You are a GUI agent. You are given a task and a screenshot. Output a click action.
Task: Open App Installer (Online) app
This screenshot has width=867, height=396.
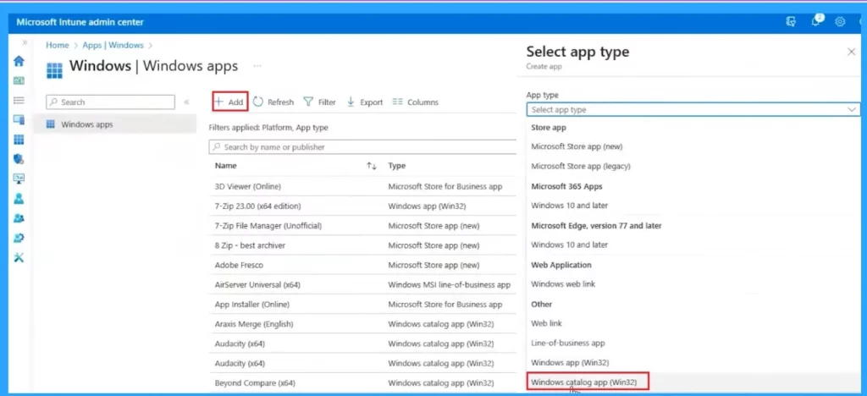point(252,305)
